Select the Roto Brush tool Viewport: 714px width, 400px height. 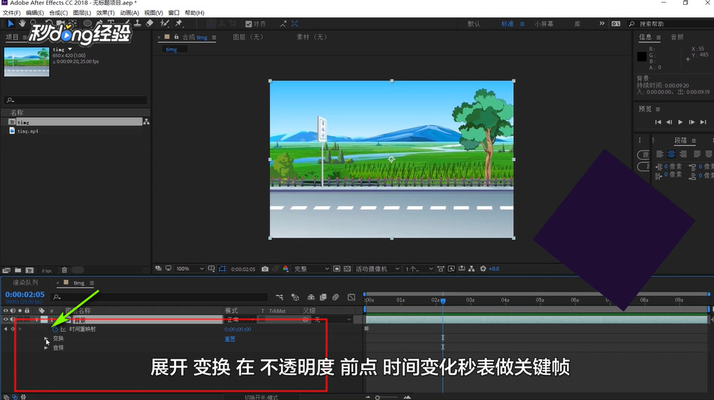point(165,23)
